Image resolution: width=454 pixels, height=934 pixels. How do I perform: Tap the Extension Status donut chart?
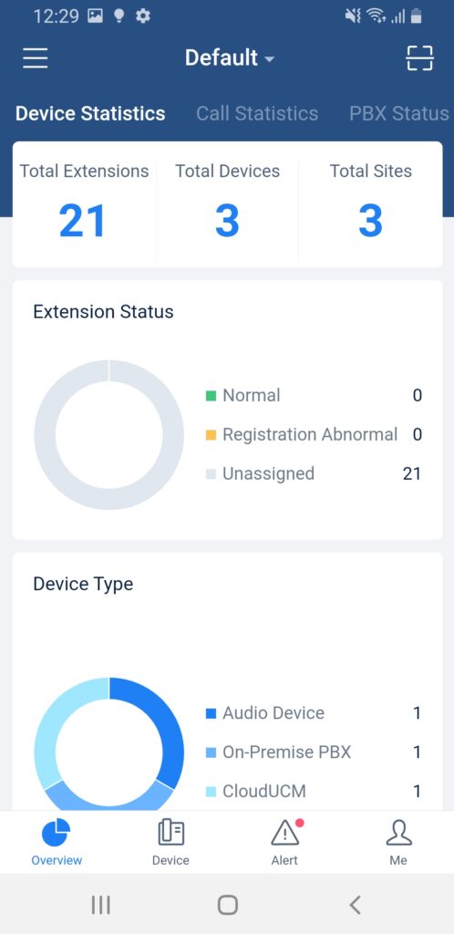coord(108,434)
